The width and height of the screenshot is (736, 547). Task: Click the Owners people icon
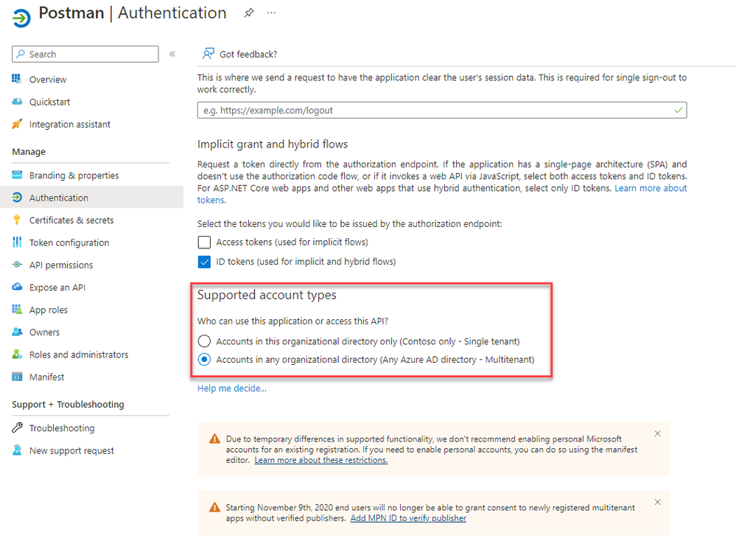17,332
